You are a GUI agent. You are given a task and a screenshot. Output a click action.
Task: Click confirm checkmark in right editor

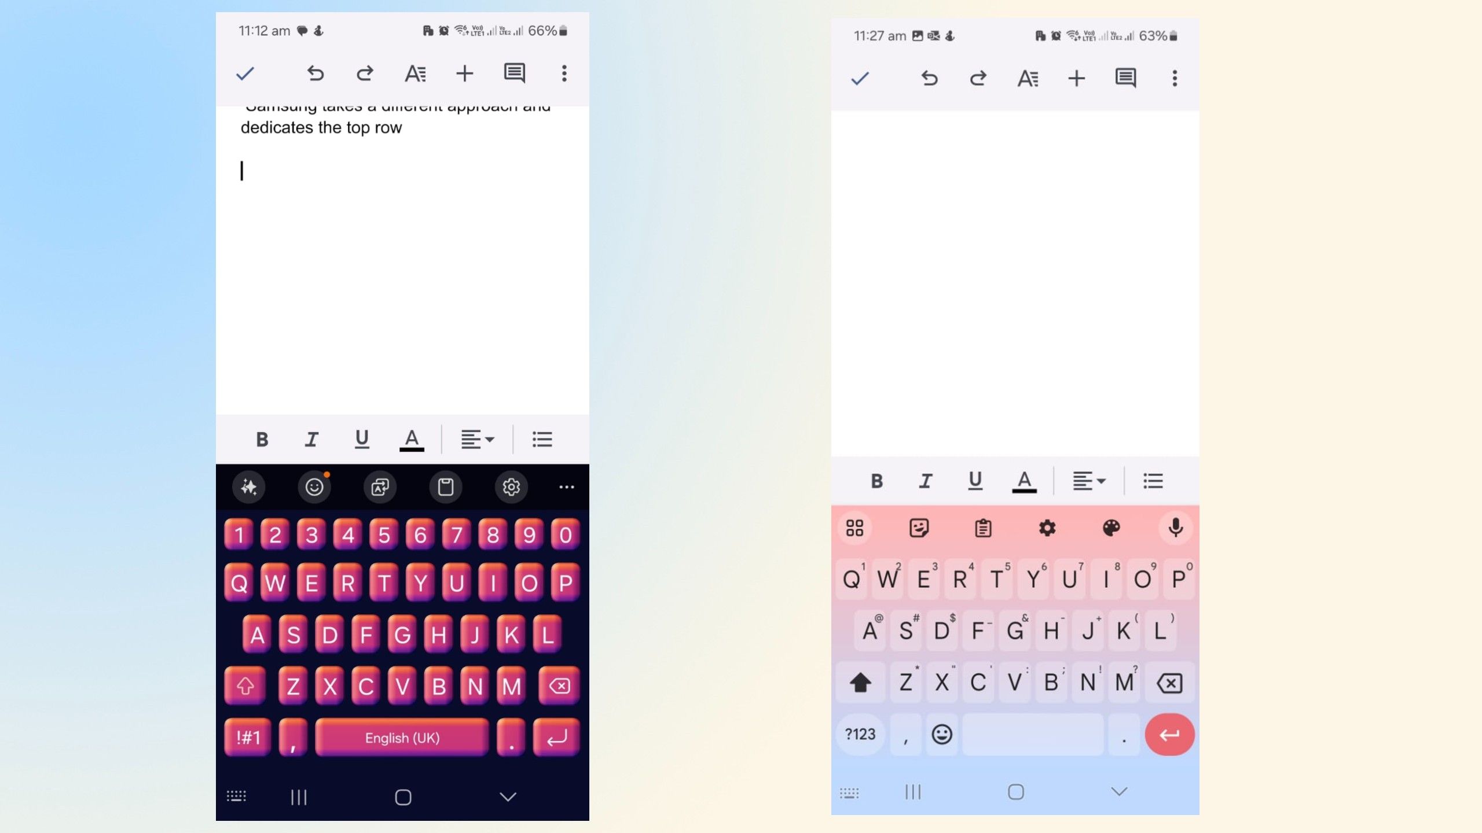coord(859,78)
